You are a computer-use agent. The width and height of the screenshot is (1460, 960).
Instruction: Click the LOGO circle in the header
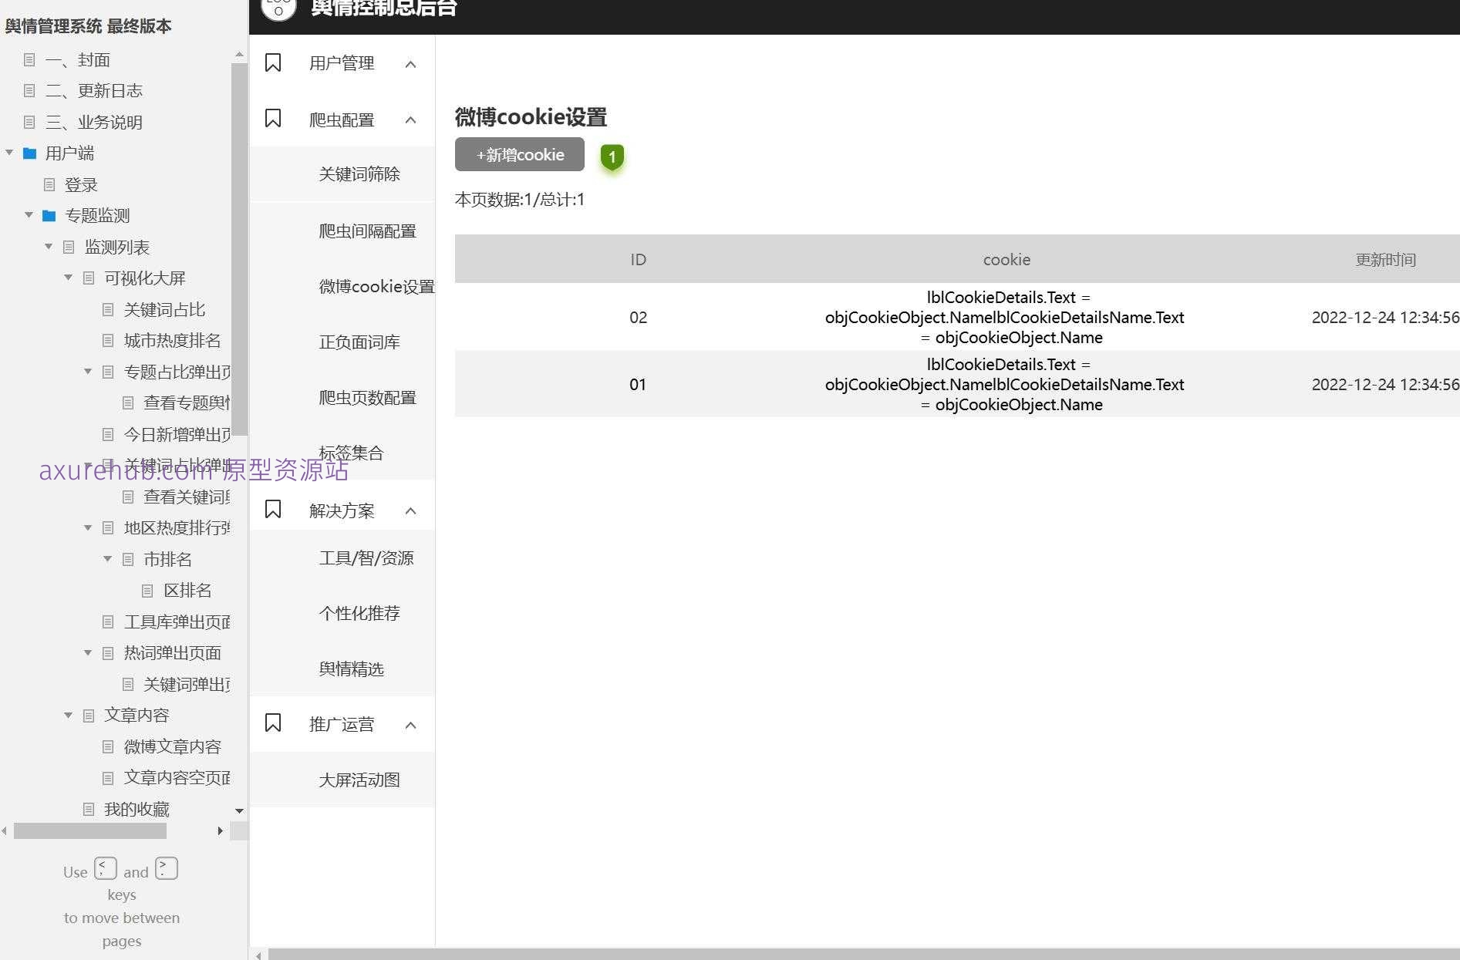(x=278, y=9)
